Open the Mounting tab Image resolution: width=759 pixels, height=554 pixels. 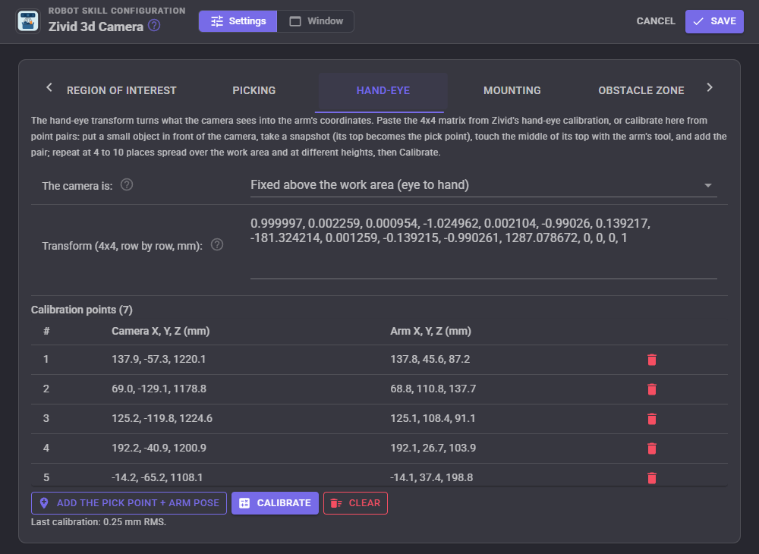click(x=512, y=90)
